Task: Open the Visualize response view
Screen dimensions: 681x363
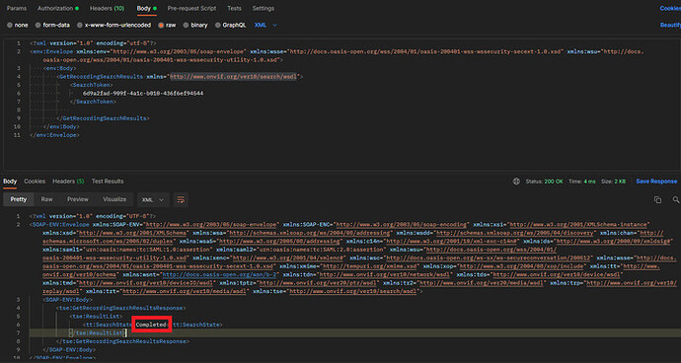Action: [x=114, y=199]
